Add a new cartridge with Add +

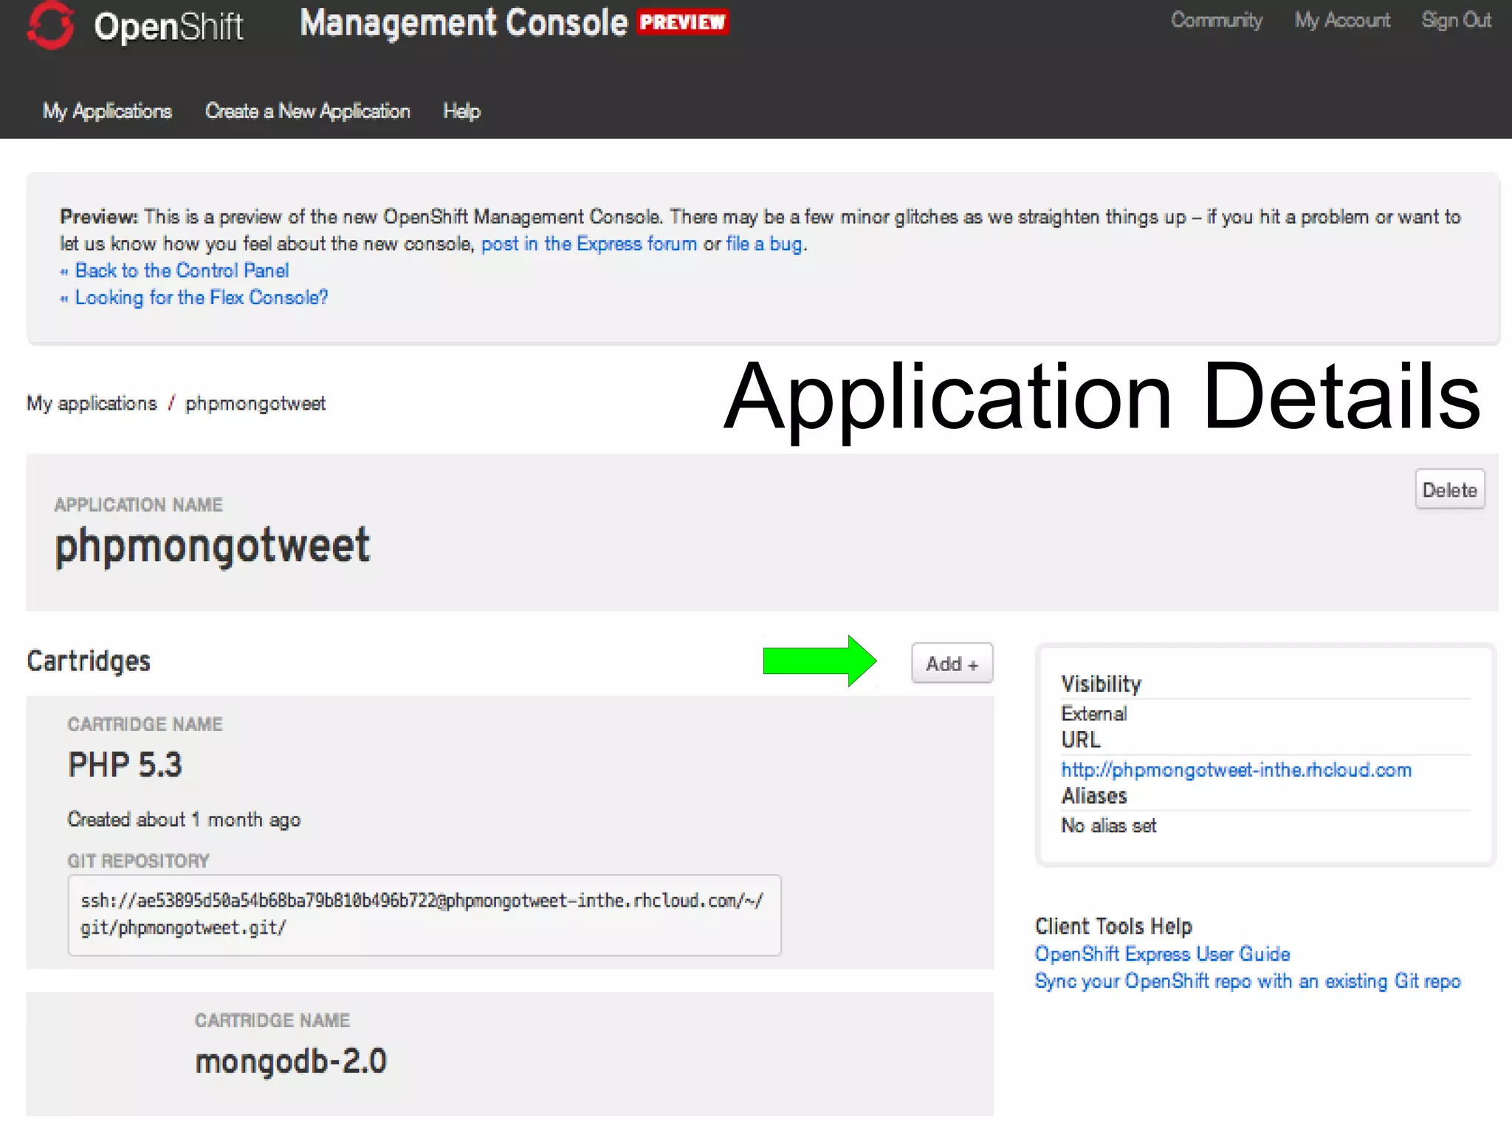(x=952, y=663)
